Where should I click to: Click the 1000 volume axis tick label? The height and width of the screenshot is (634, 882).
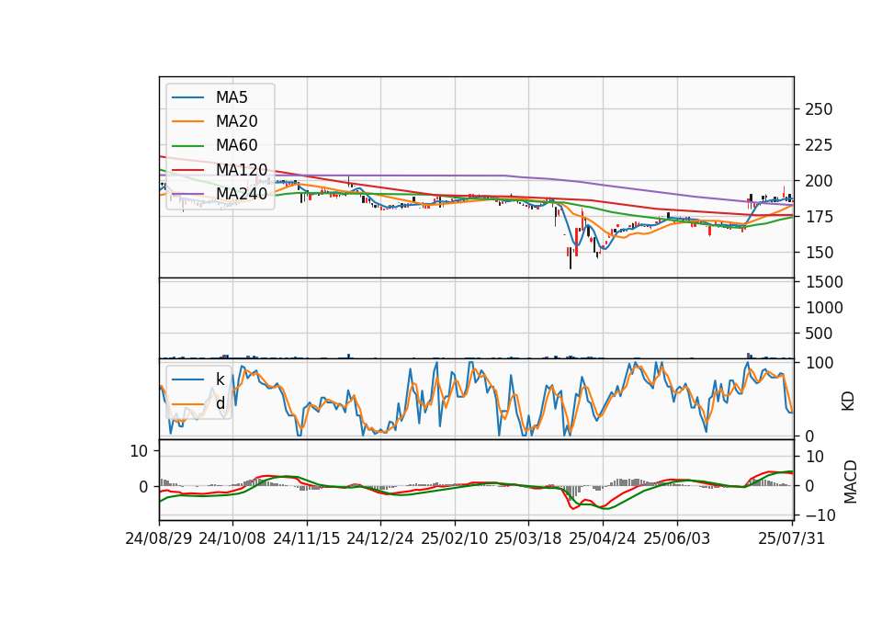pyautogui.click(x=824, y=308)
